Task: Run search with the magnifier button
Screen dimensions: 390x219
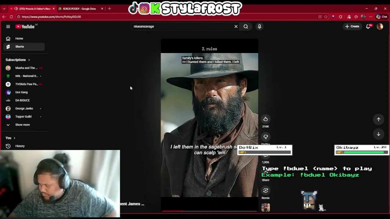Action: point(246,26)
